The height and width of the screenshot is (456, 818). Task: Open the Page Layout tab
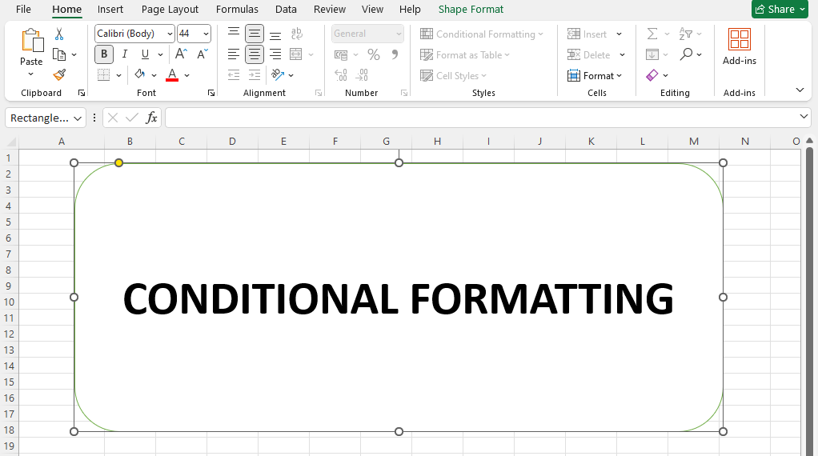[x=170, y=10]
